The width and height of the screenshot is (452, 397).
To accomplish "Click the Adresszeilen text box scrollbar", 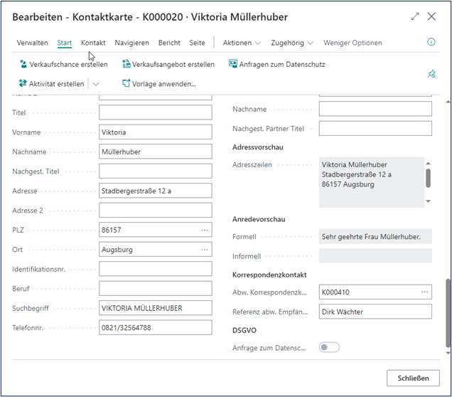I will 428,179.
